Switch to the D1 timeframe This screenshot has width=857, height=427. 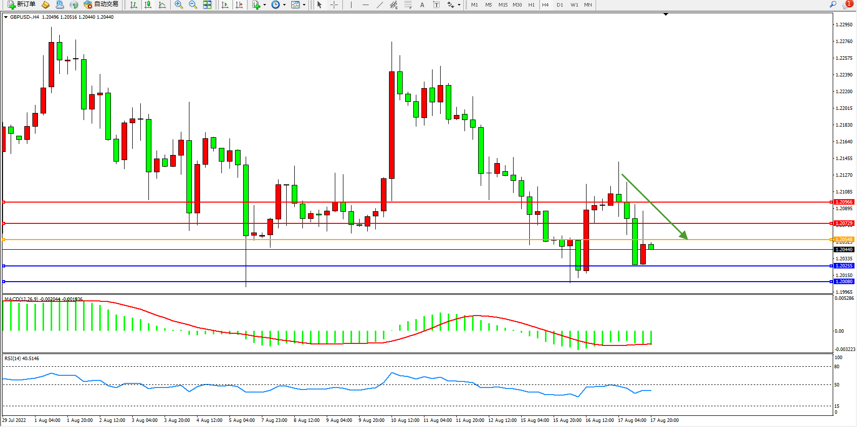pos(560,5)
